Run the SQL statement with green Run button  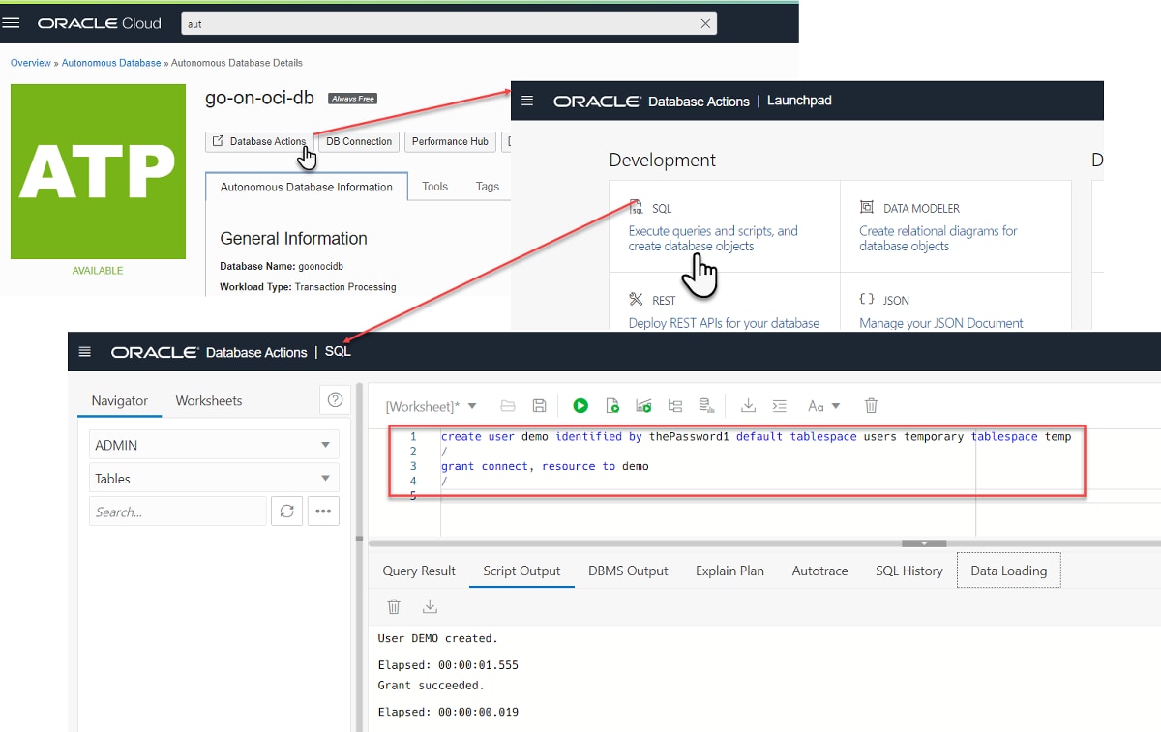coord(580,405)
